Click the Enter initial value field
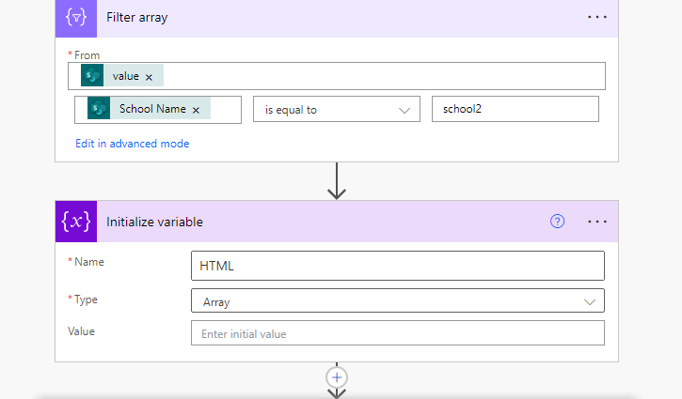682x399 pixels. click(398, 333)
